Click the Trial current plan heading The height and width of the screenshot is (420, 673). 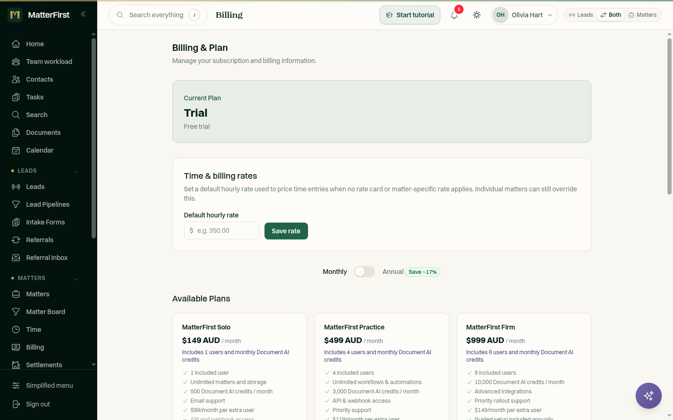click(196, 113)
